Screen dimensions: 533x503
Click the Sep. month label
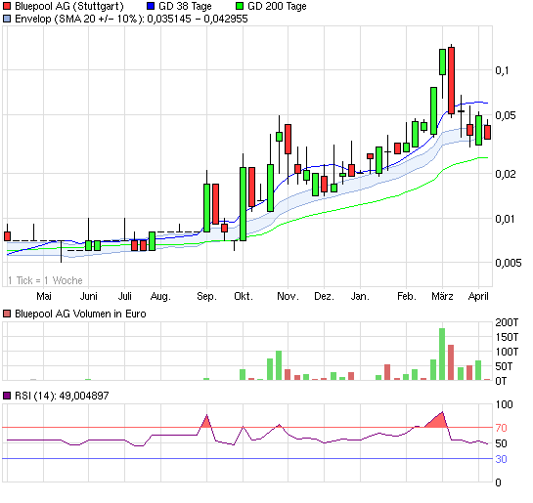[x=206, y=297]
